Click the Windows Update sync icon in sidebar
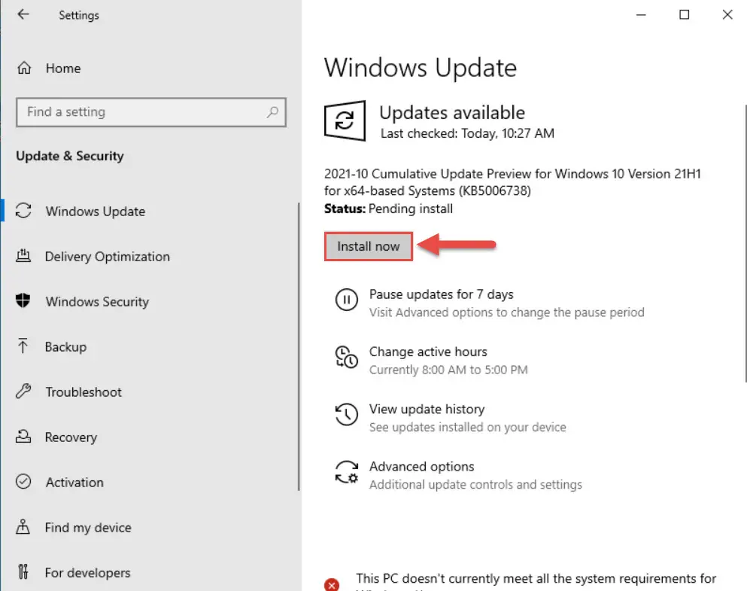 (23, 211)
